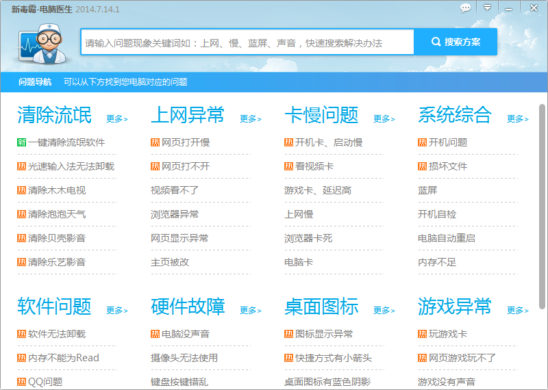Click hot badge beside 玩游戏卡
548x390 pixels.
pos(423,334)
